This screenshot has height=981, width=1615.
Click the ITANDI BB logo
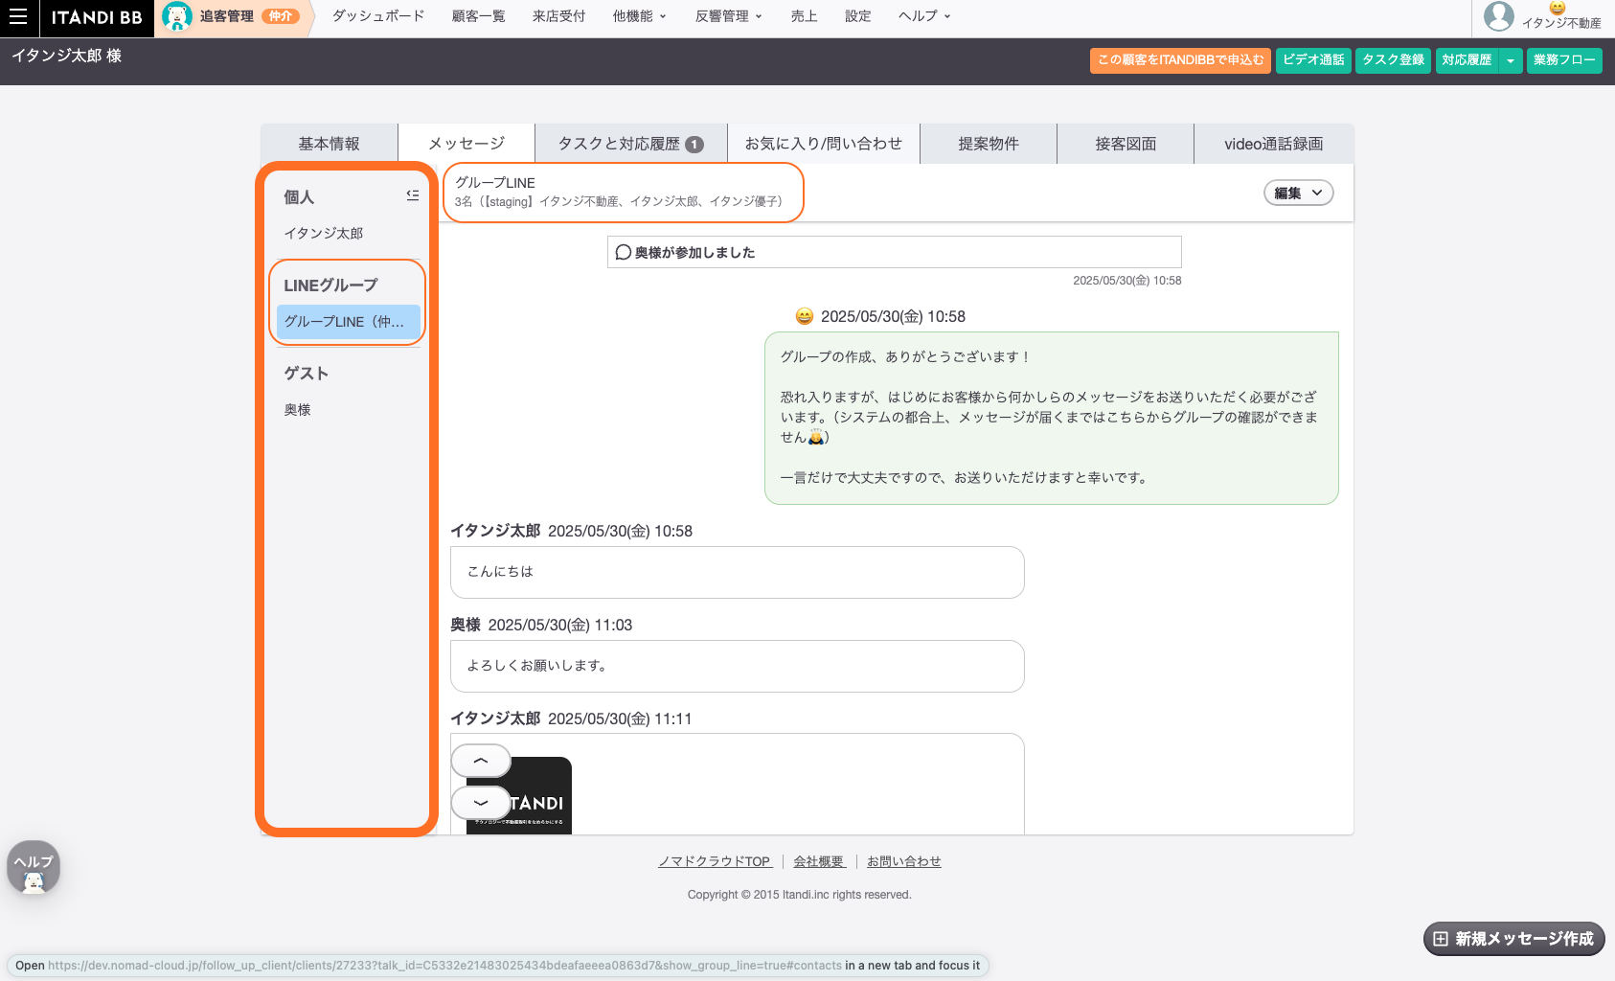click(x=97, y=17)
